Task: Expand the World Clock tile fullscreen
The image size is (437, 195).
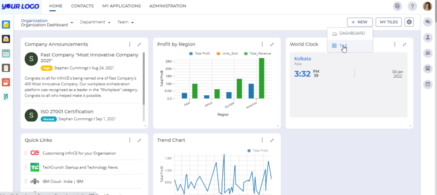Action: [405, 44]
